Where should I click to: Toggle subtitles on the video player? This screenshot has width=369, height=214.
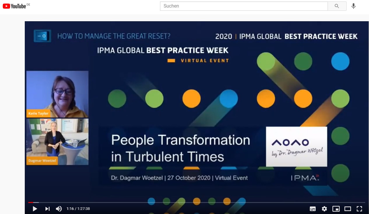click(312, 209)
